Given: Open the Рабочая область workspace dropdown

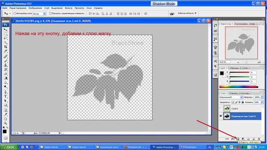Looking at the screenshot, I should click(187, 13).
